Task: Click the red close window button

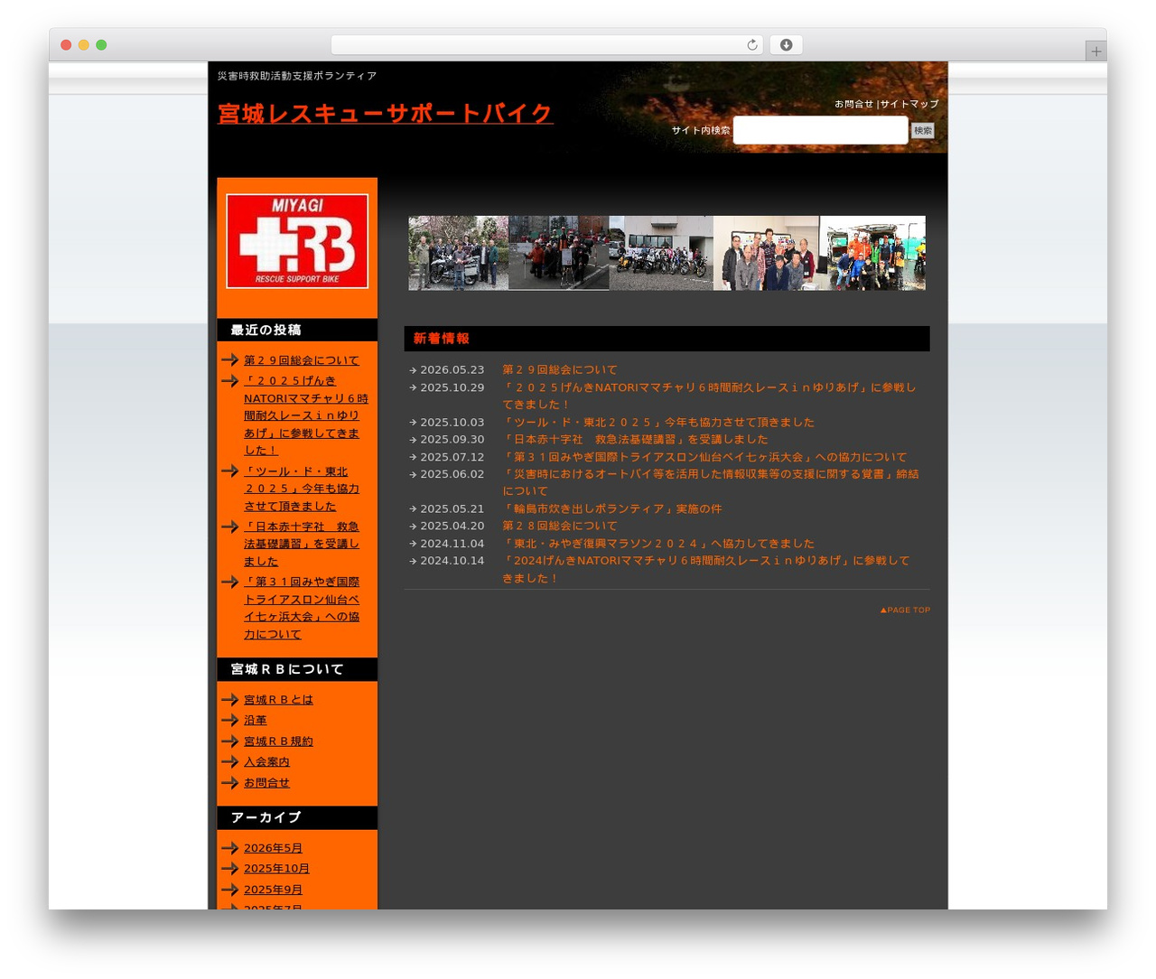Action: pyautogui.click(x=66, y=45)
